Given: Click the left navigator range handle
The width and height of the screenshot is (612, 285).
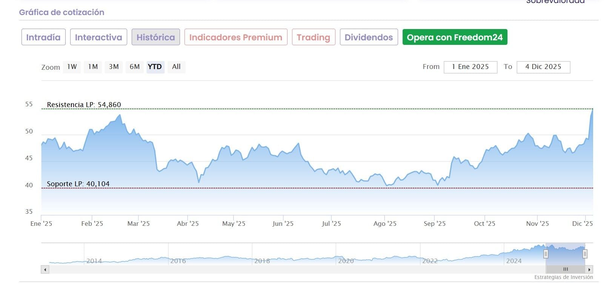Looking at the screenshot, I should click(x=546, y=254).
